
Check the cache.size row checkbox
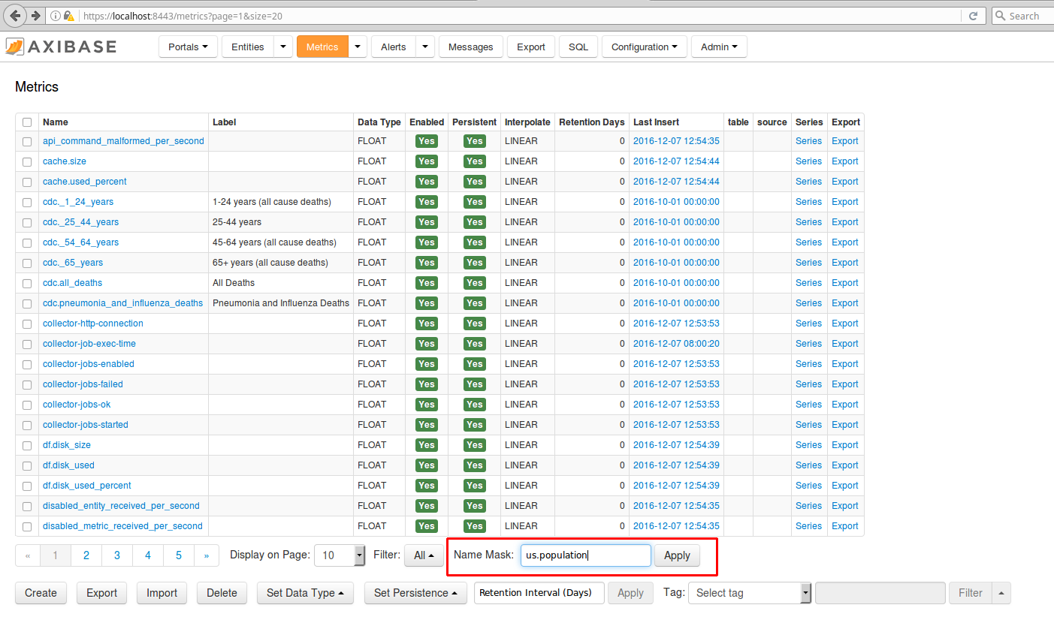click(x=27, y=161)
